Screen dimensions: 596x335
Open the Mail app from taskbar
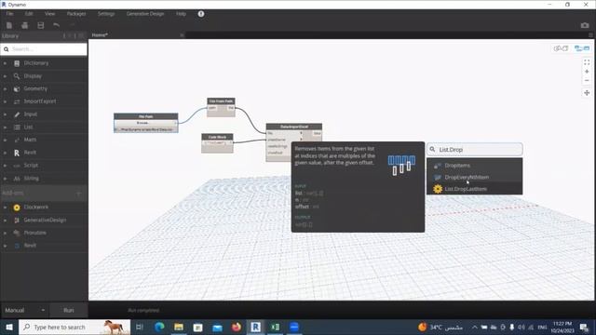[217, 327]
